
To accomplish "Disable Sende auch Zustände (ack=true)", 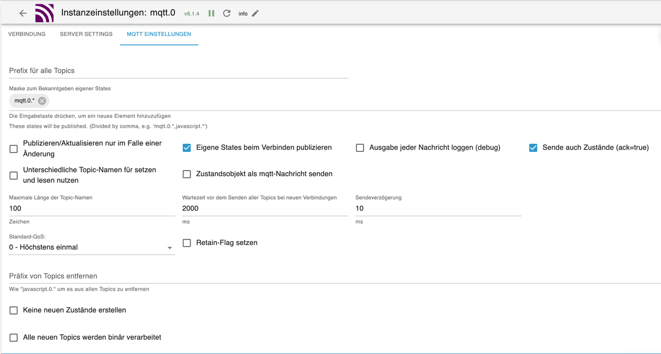I will pyautogui.click(x=533, y=148).
